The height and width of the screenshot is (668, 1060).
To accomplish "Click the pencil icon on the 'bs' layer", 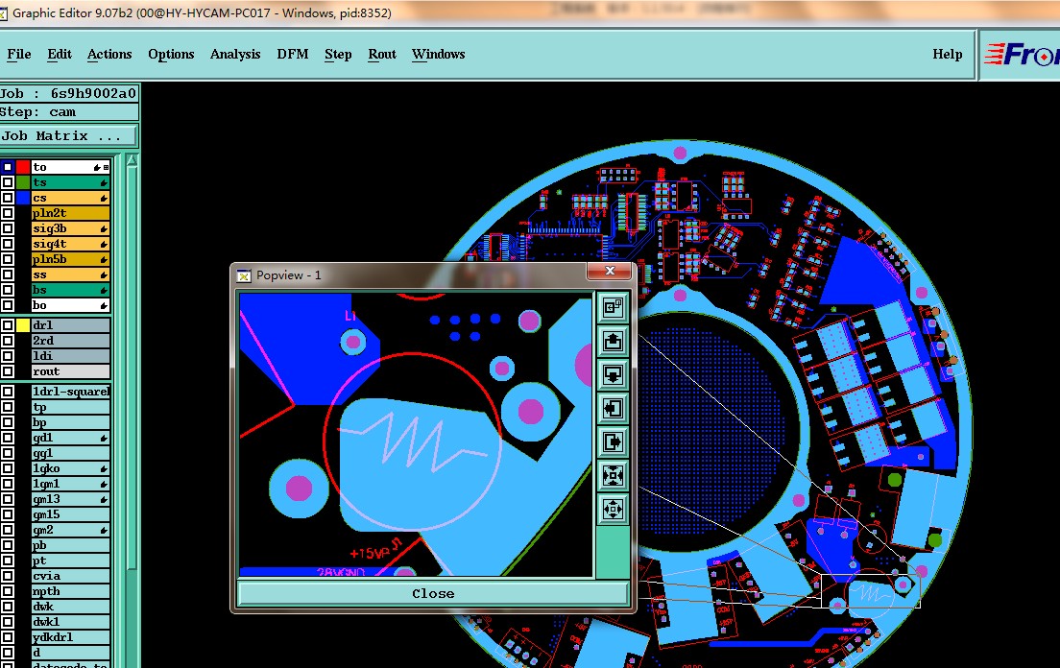I will tap(104, 291).
